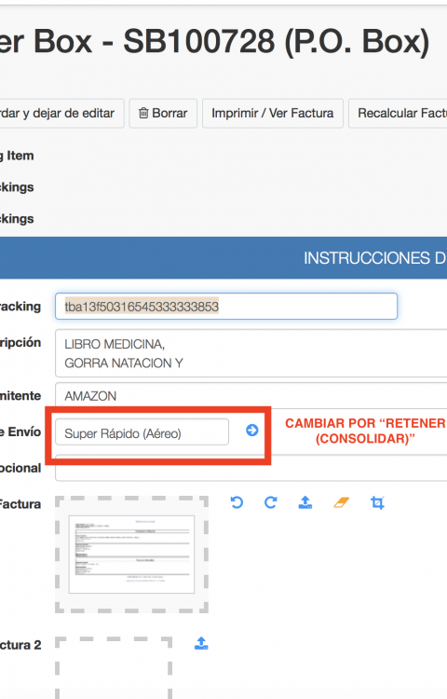Click trash icon on Borrar button
Image resolution: width=447 pixels, height=699 pixels.
click(x=143, y=113)
